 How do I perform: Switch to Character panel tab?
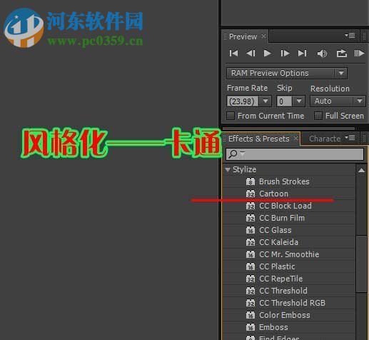(325, 139)
